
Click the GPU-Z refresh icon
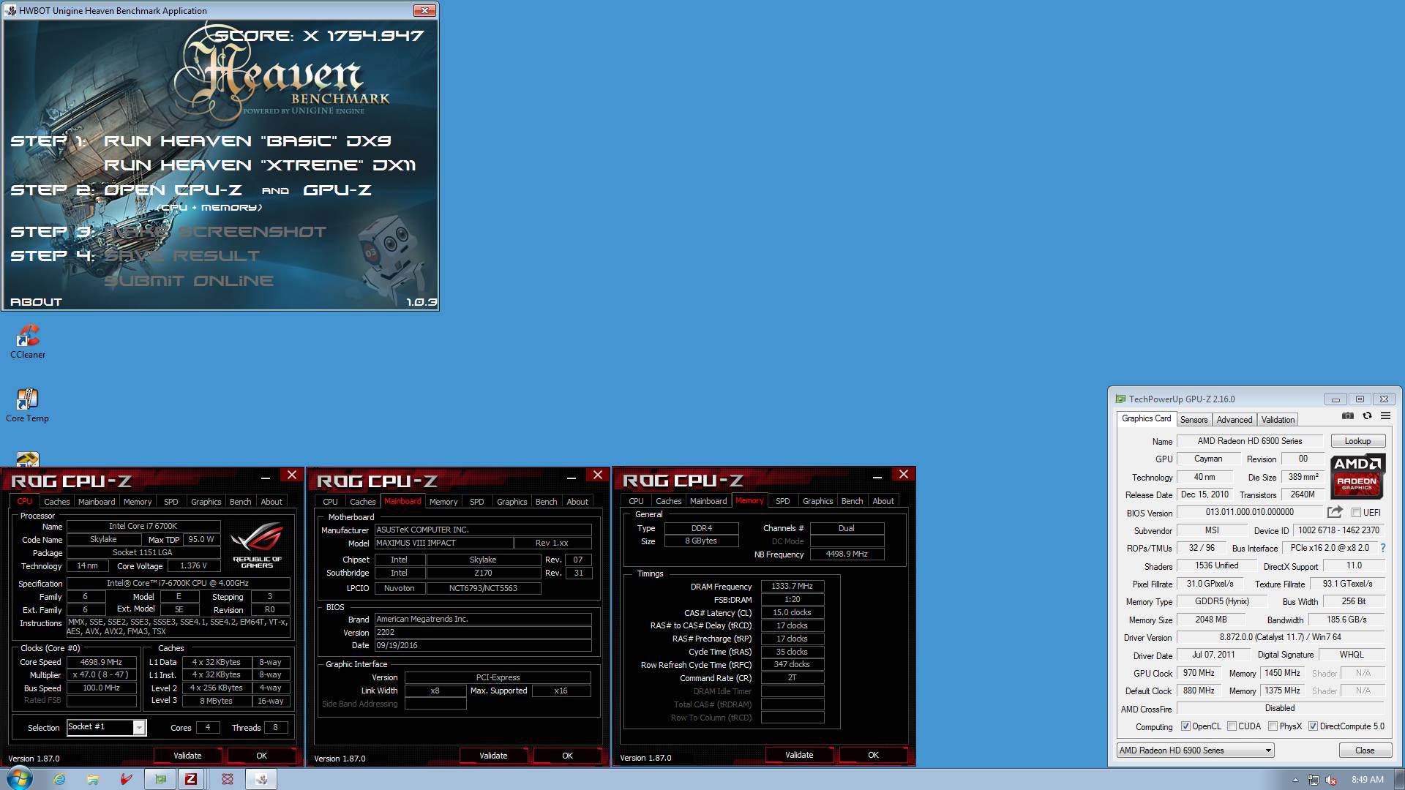tap(1367, 415)
